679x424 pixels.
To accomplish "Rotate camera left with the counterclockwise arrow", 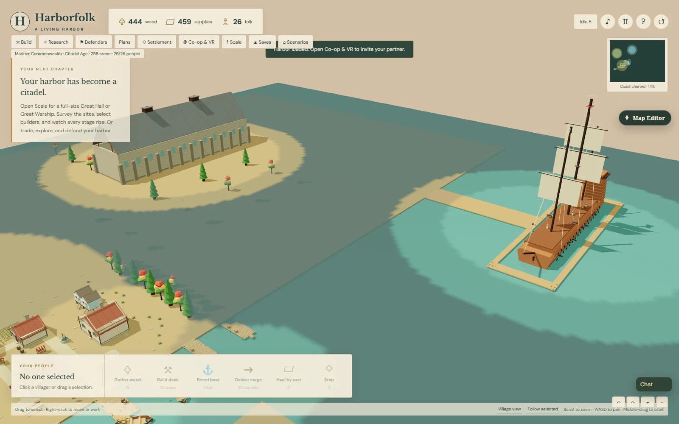I will click(x=619, y=402).
